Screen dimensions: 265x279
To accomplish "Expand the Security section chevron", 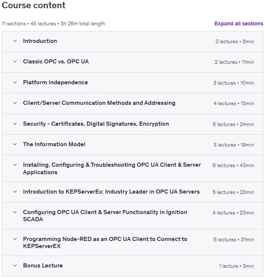I will point(15,124).
